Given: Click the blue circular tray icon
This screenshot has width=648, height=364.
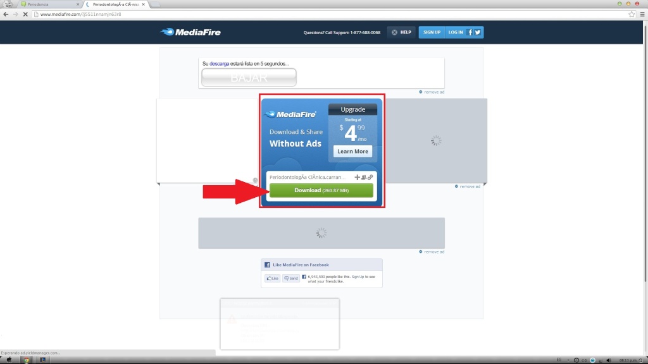Looking at the screenshot, I should [592, 360].
